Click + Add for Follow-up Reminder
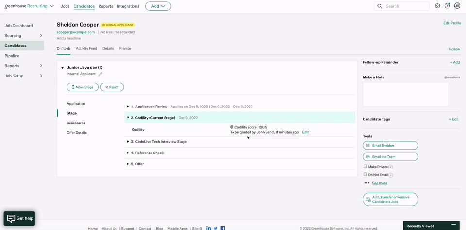 pos(455,62)
